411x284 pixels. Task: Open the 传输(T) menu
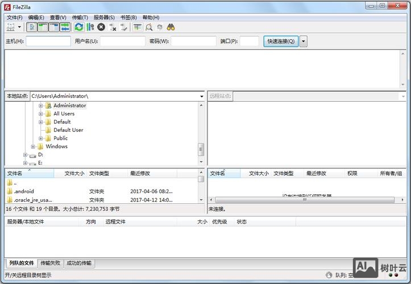coord(80,18)
